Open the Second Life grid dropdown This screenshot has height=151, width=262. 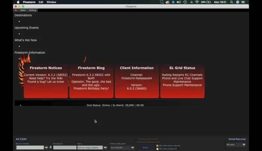coord(122,148)
